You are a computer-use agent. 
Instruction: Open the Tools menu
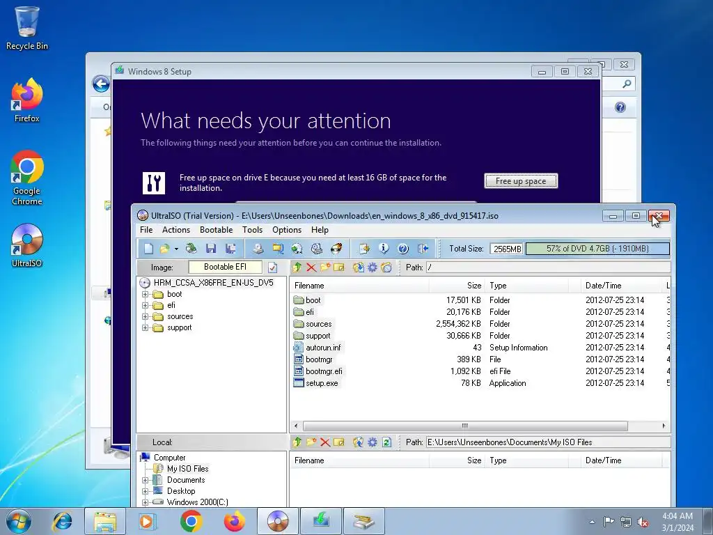(x=252, y=230)
